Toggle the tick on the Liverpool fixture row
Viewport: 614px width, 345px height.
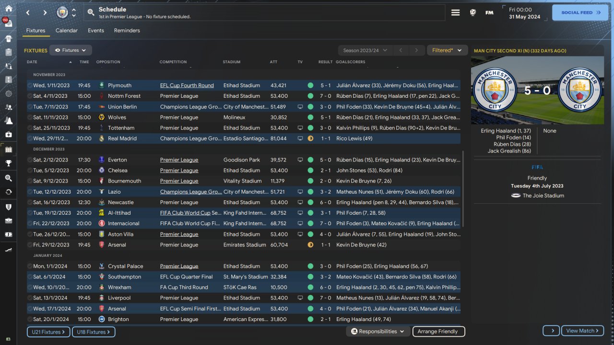[30, 298]
